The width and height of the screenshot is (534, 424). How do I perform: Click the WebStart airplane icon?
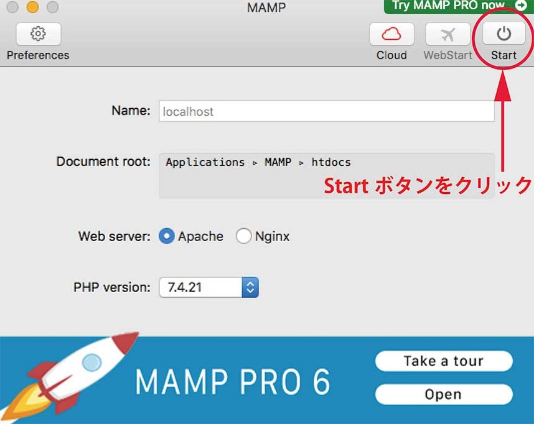pos(447,34)
